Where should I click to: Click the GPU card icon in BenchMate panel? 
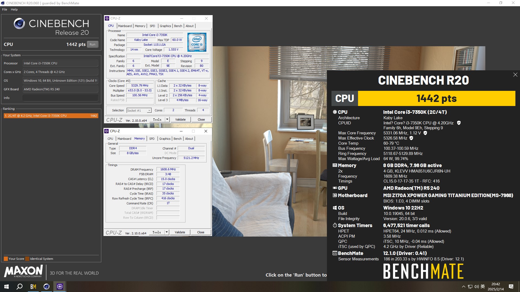pyautogui.click(x=335, y=188)
